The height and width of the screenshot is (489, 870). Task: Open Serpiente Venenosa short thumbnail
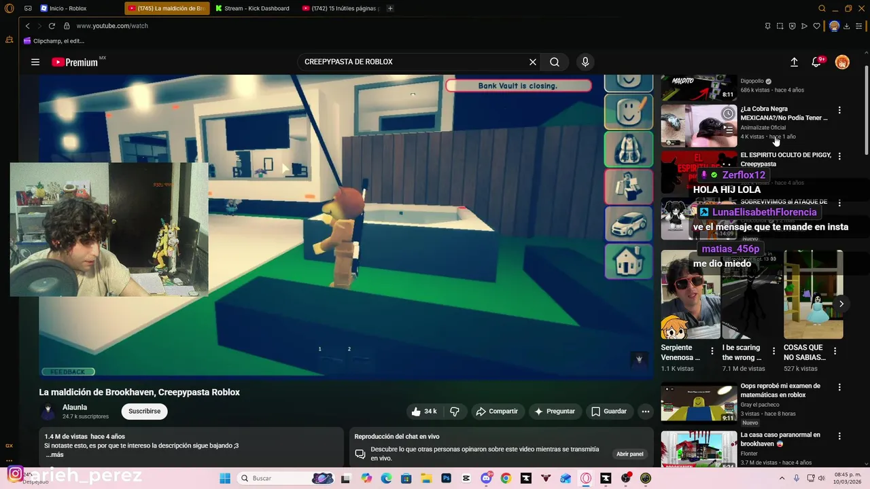tap(691, 294)
